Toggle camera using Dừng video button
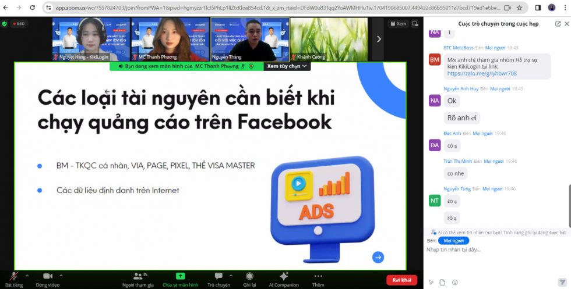 point(48,276)
